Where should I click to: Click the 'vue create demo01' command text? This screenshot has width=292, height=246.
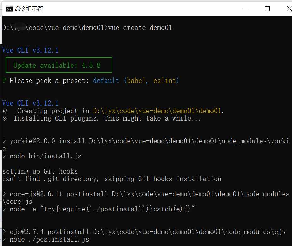tap(140, 28)
